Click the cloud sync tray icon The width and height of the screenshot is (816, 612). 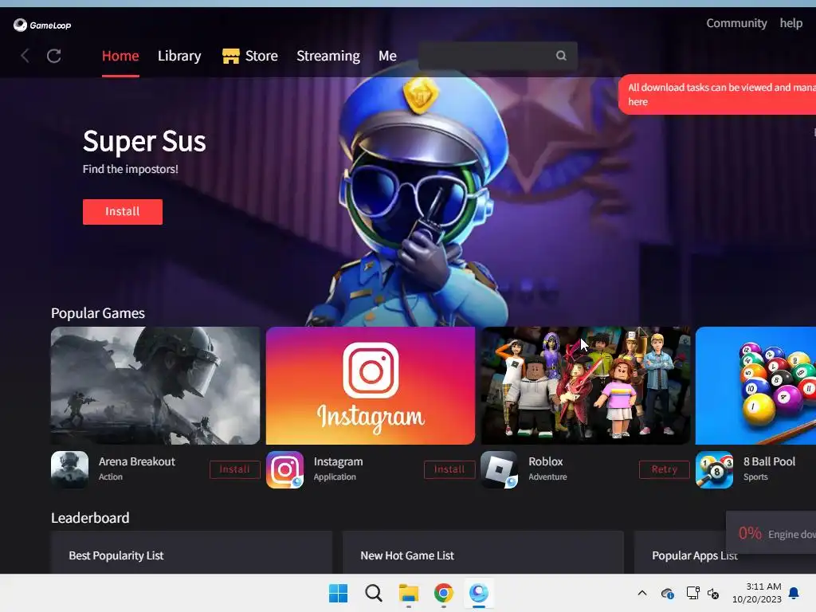pyautogui.click(x=668, y=593)
